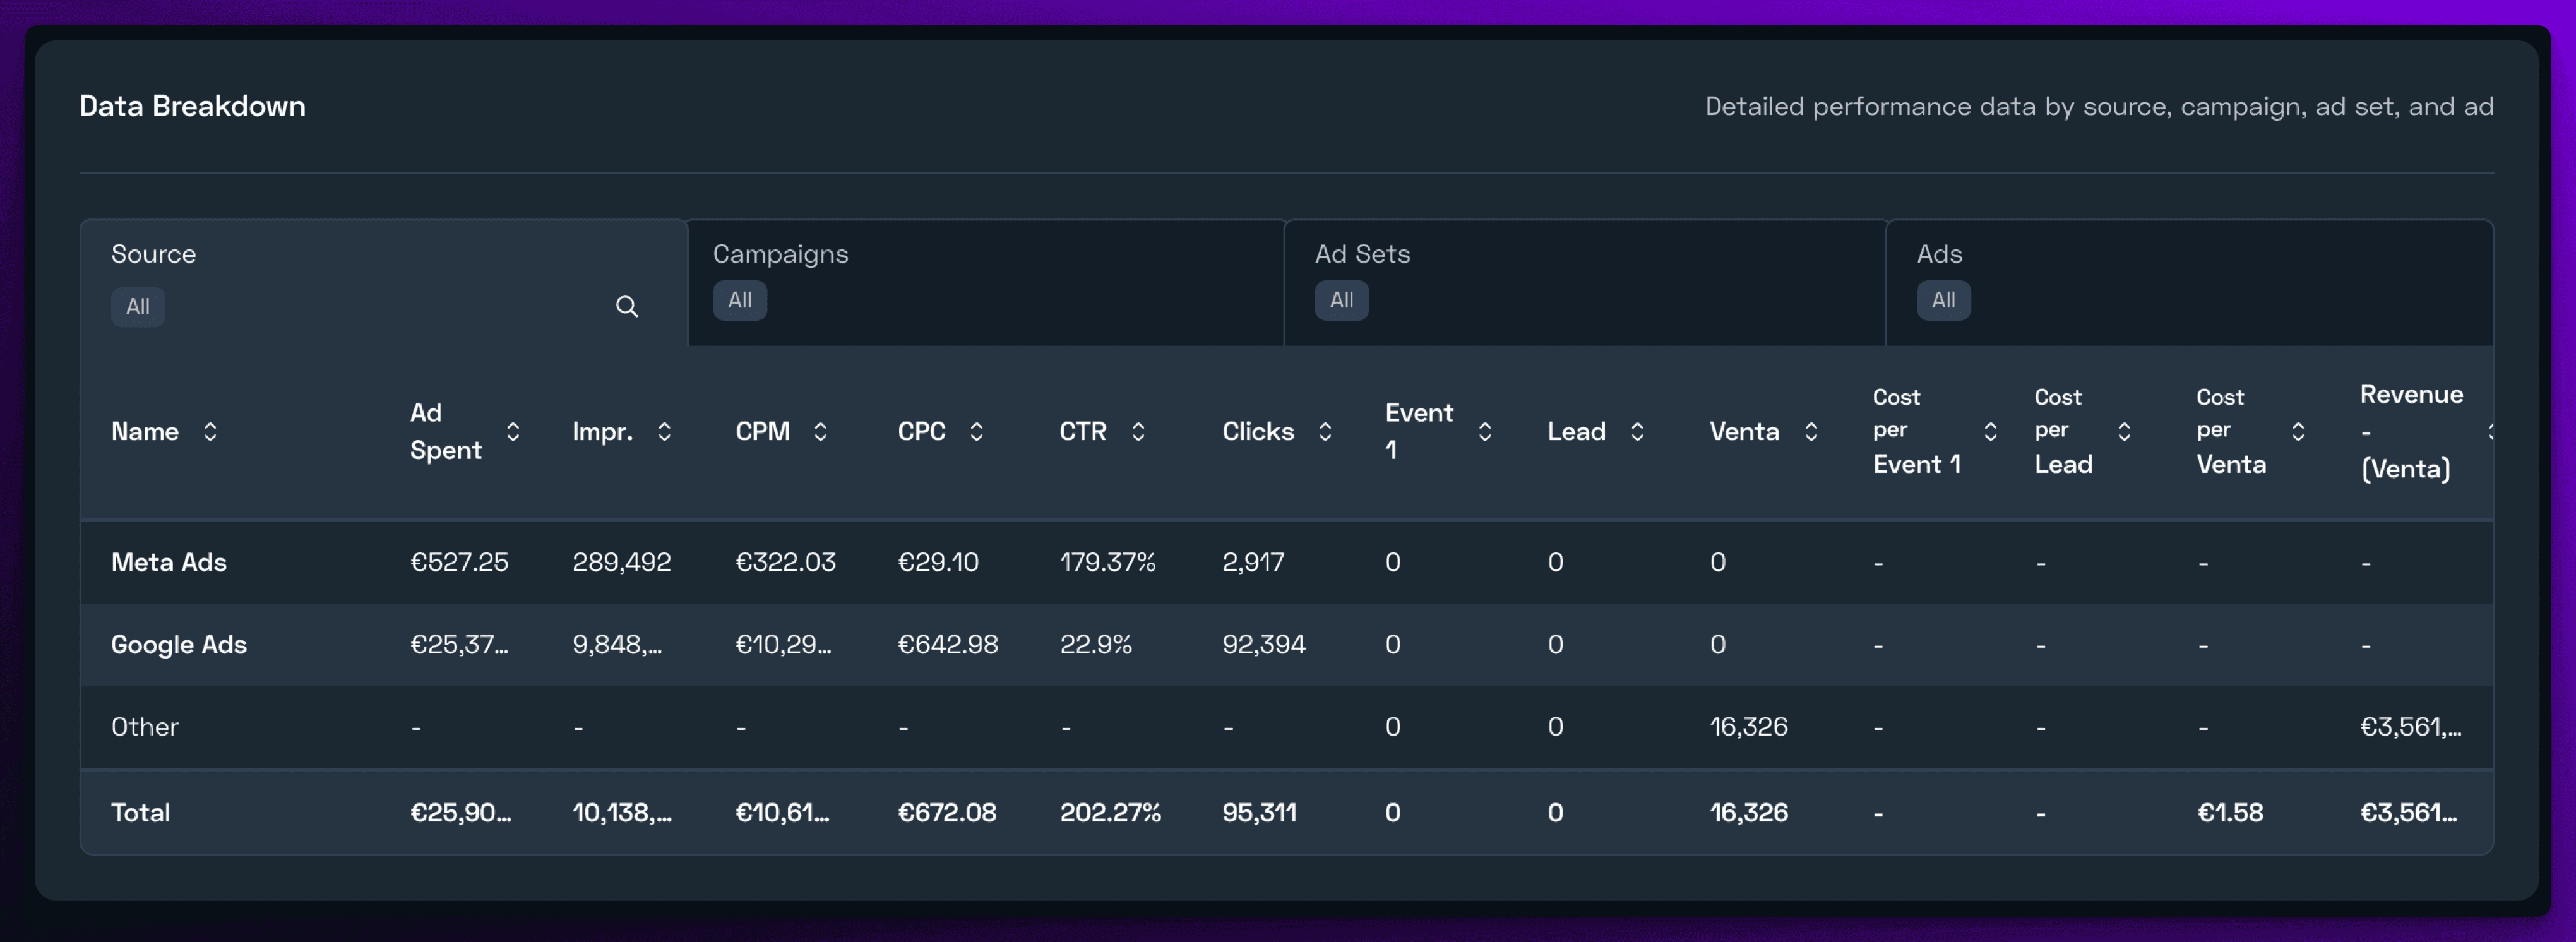Sort by the Name column
This screenshot has width=2576, height=942.
point(210,431)
